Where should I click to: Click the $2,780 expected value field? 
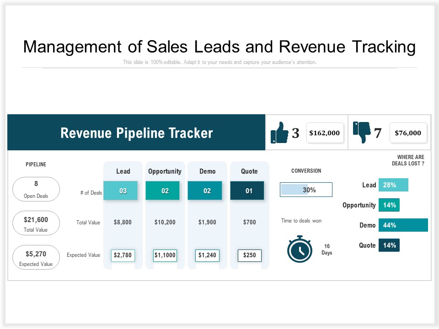coord(123,255)
